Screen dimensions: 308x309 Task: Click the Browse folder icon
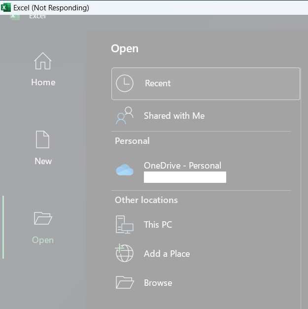[125, 282]
